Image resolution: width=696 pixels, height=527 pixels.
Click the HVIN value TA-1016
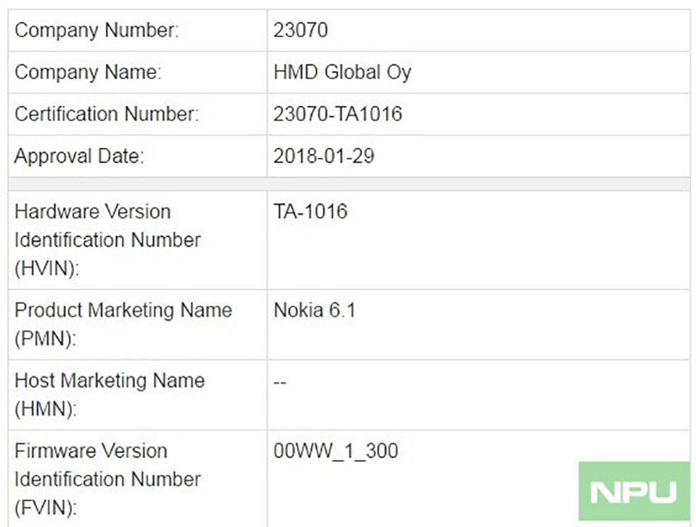point(310,212)
